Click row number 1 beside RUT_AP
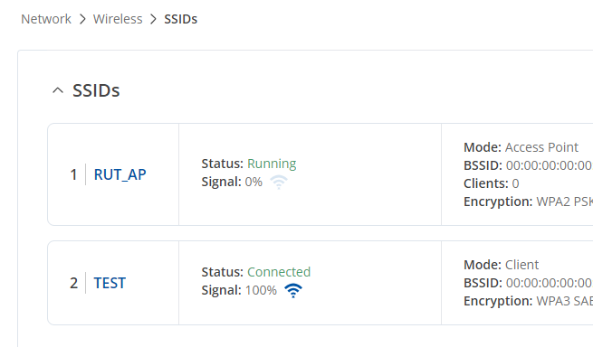 point(73,174)
